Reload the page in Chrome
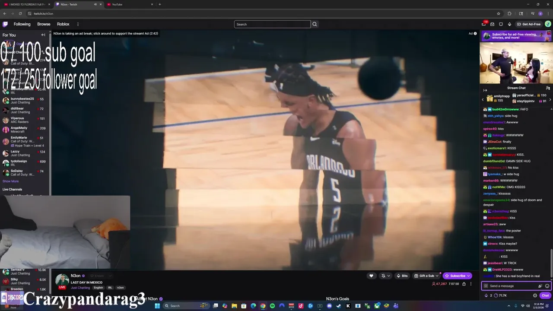The image size is (553, 311). click(x=20, y=13)
